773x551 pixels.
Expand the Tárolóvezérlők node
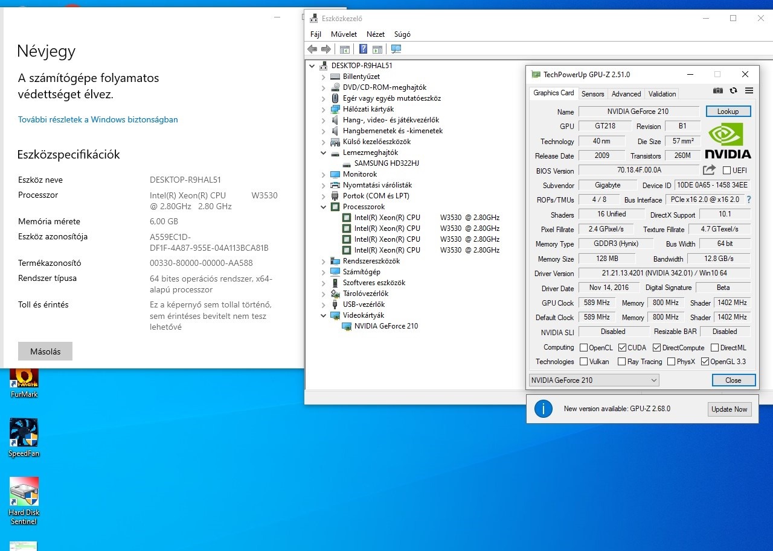click(324, 294)
